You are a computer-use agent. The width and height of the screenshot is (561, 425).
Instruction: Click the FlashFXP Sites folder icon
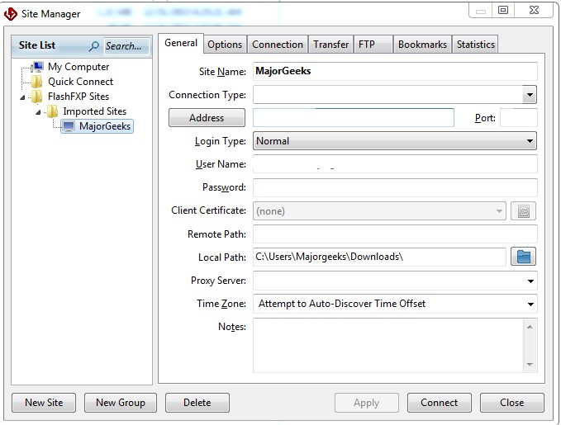coord(37,97)
